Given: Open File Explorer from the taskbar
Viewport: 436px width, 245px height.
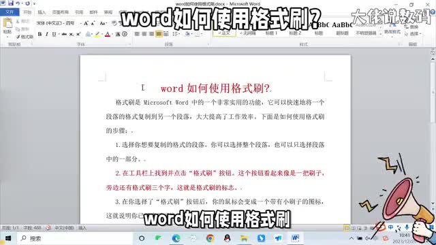Looking at the screenshot, I should coord(244,238).
